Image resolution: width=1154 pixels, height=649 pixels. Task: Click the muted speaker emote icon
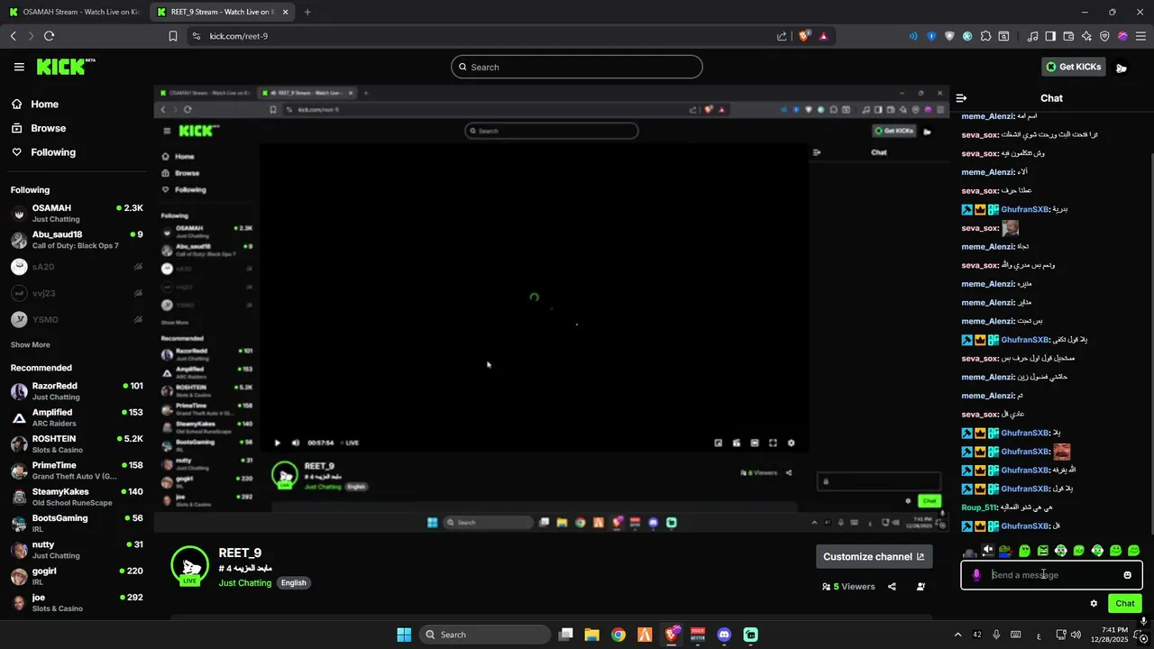point(987,551)
